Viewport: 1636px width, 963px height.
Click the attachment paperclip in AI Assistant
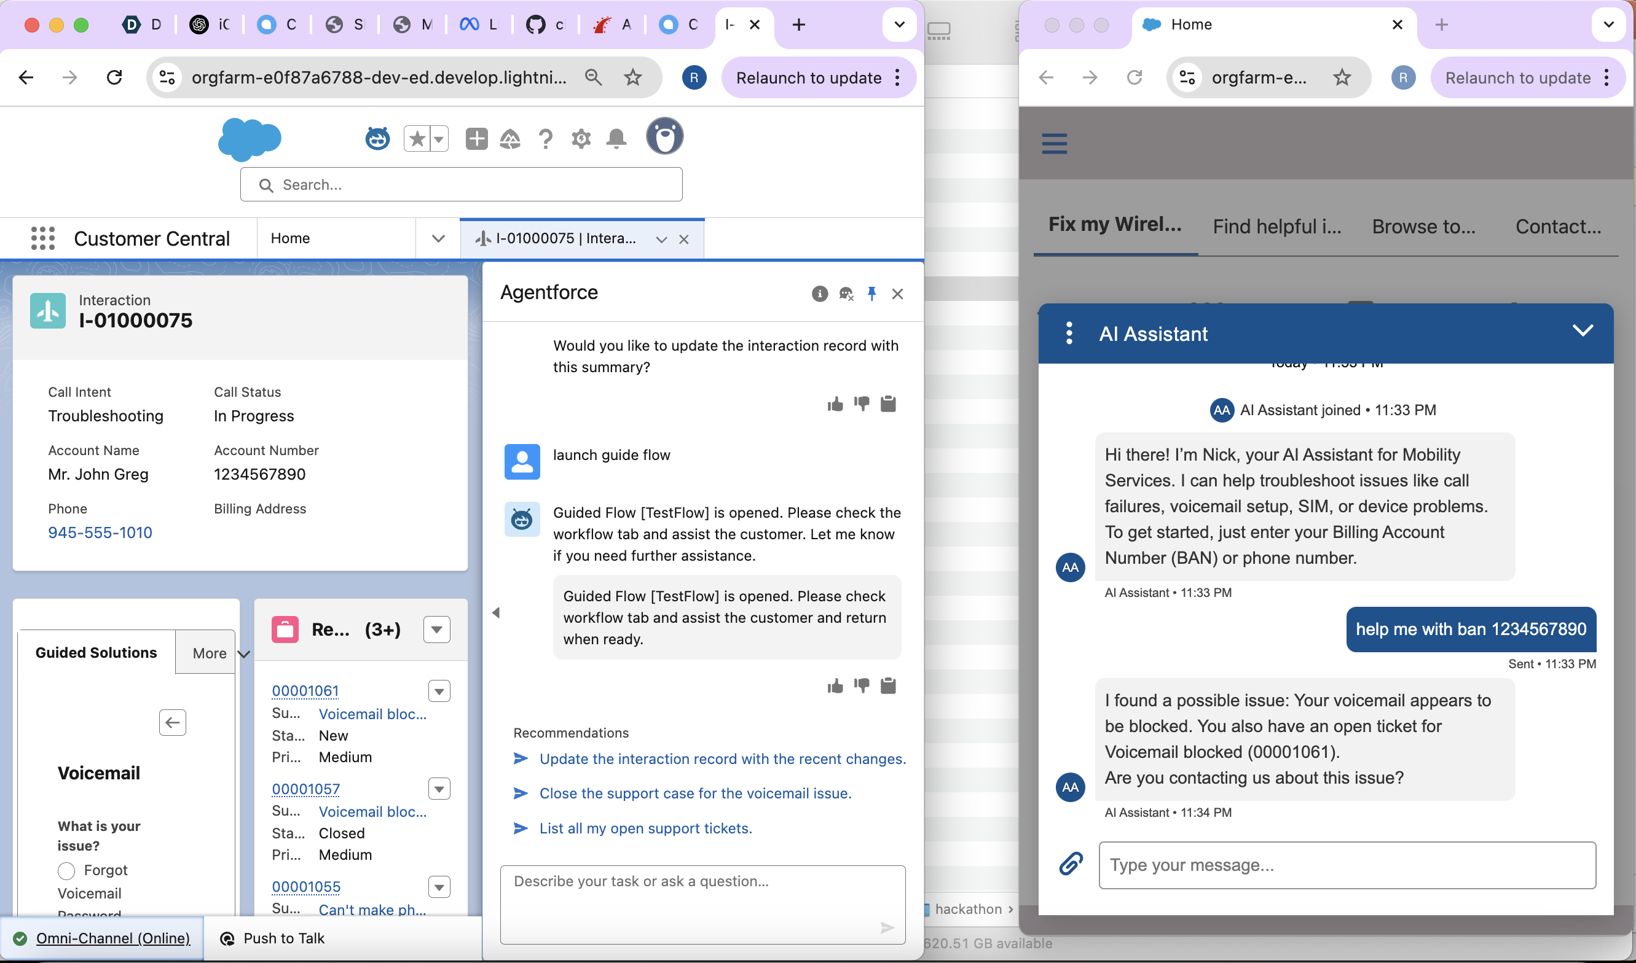click(1071, 864)
